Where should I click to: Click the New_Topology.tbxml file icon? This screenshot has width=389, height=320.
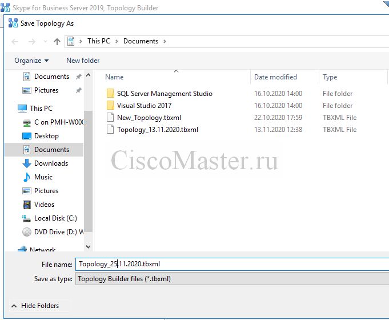(110, 117)
